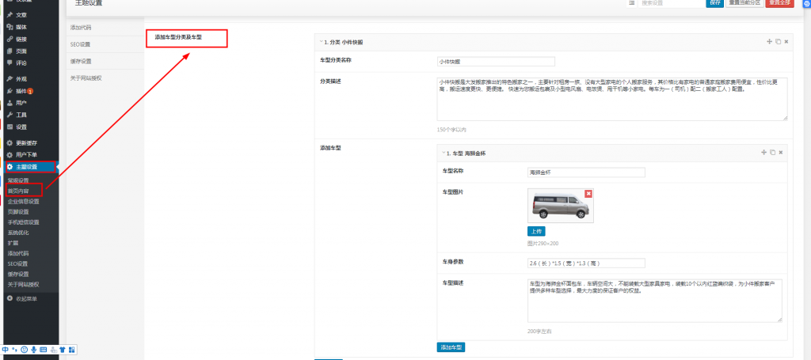Click the IME microphone icon in the bottom toolbar
811x360 pixels.
tap(33, 350)
